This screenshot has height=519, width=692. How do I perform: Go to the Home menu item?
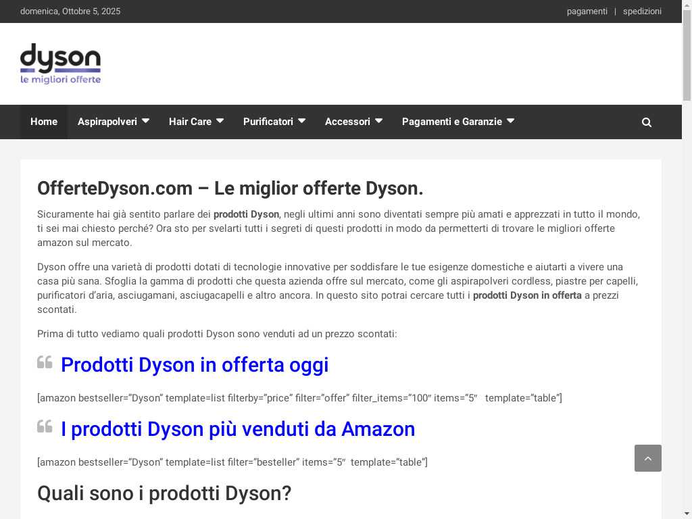click(44, 122)
